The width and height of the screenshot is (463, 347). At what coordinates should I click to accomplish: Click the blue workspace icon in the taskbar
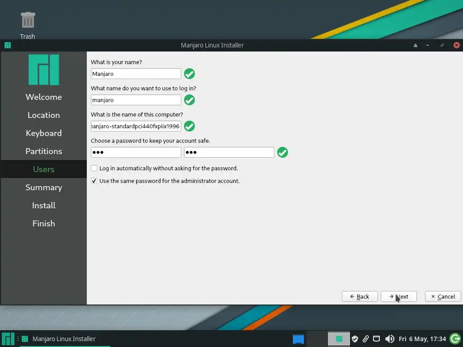[298, 339]
